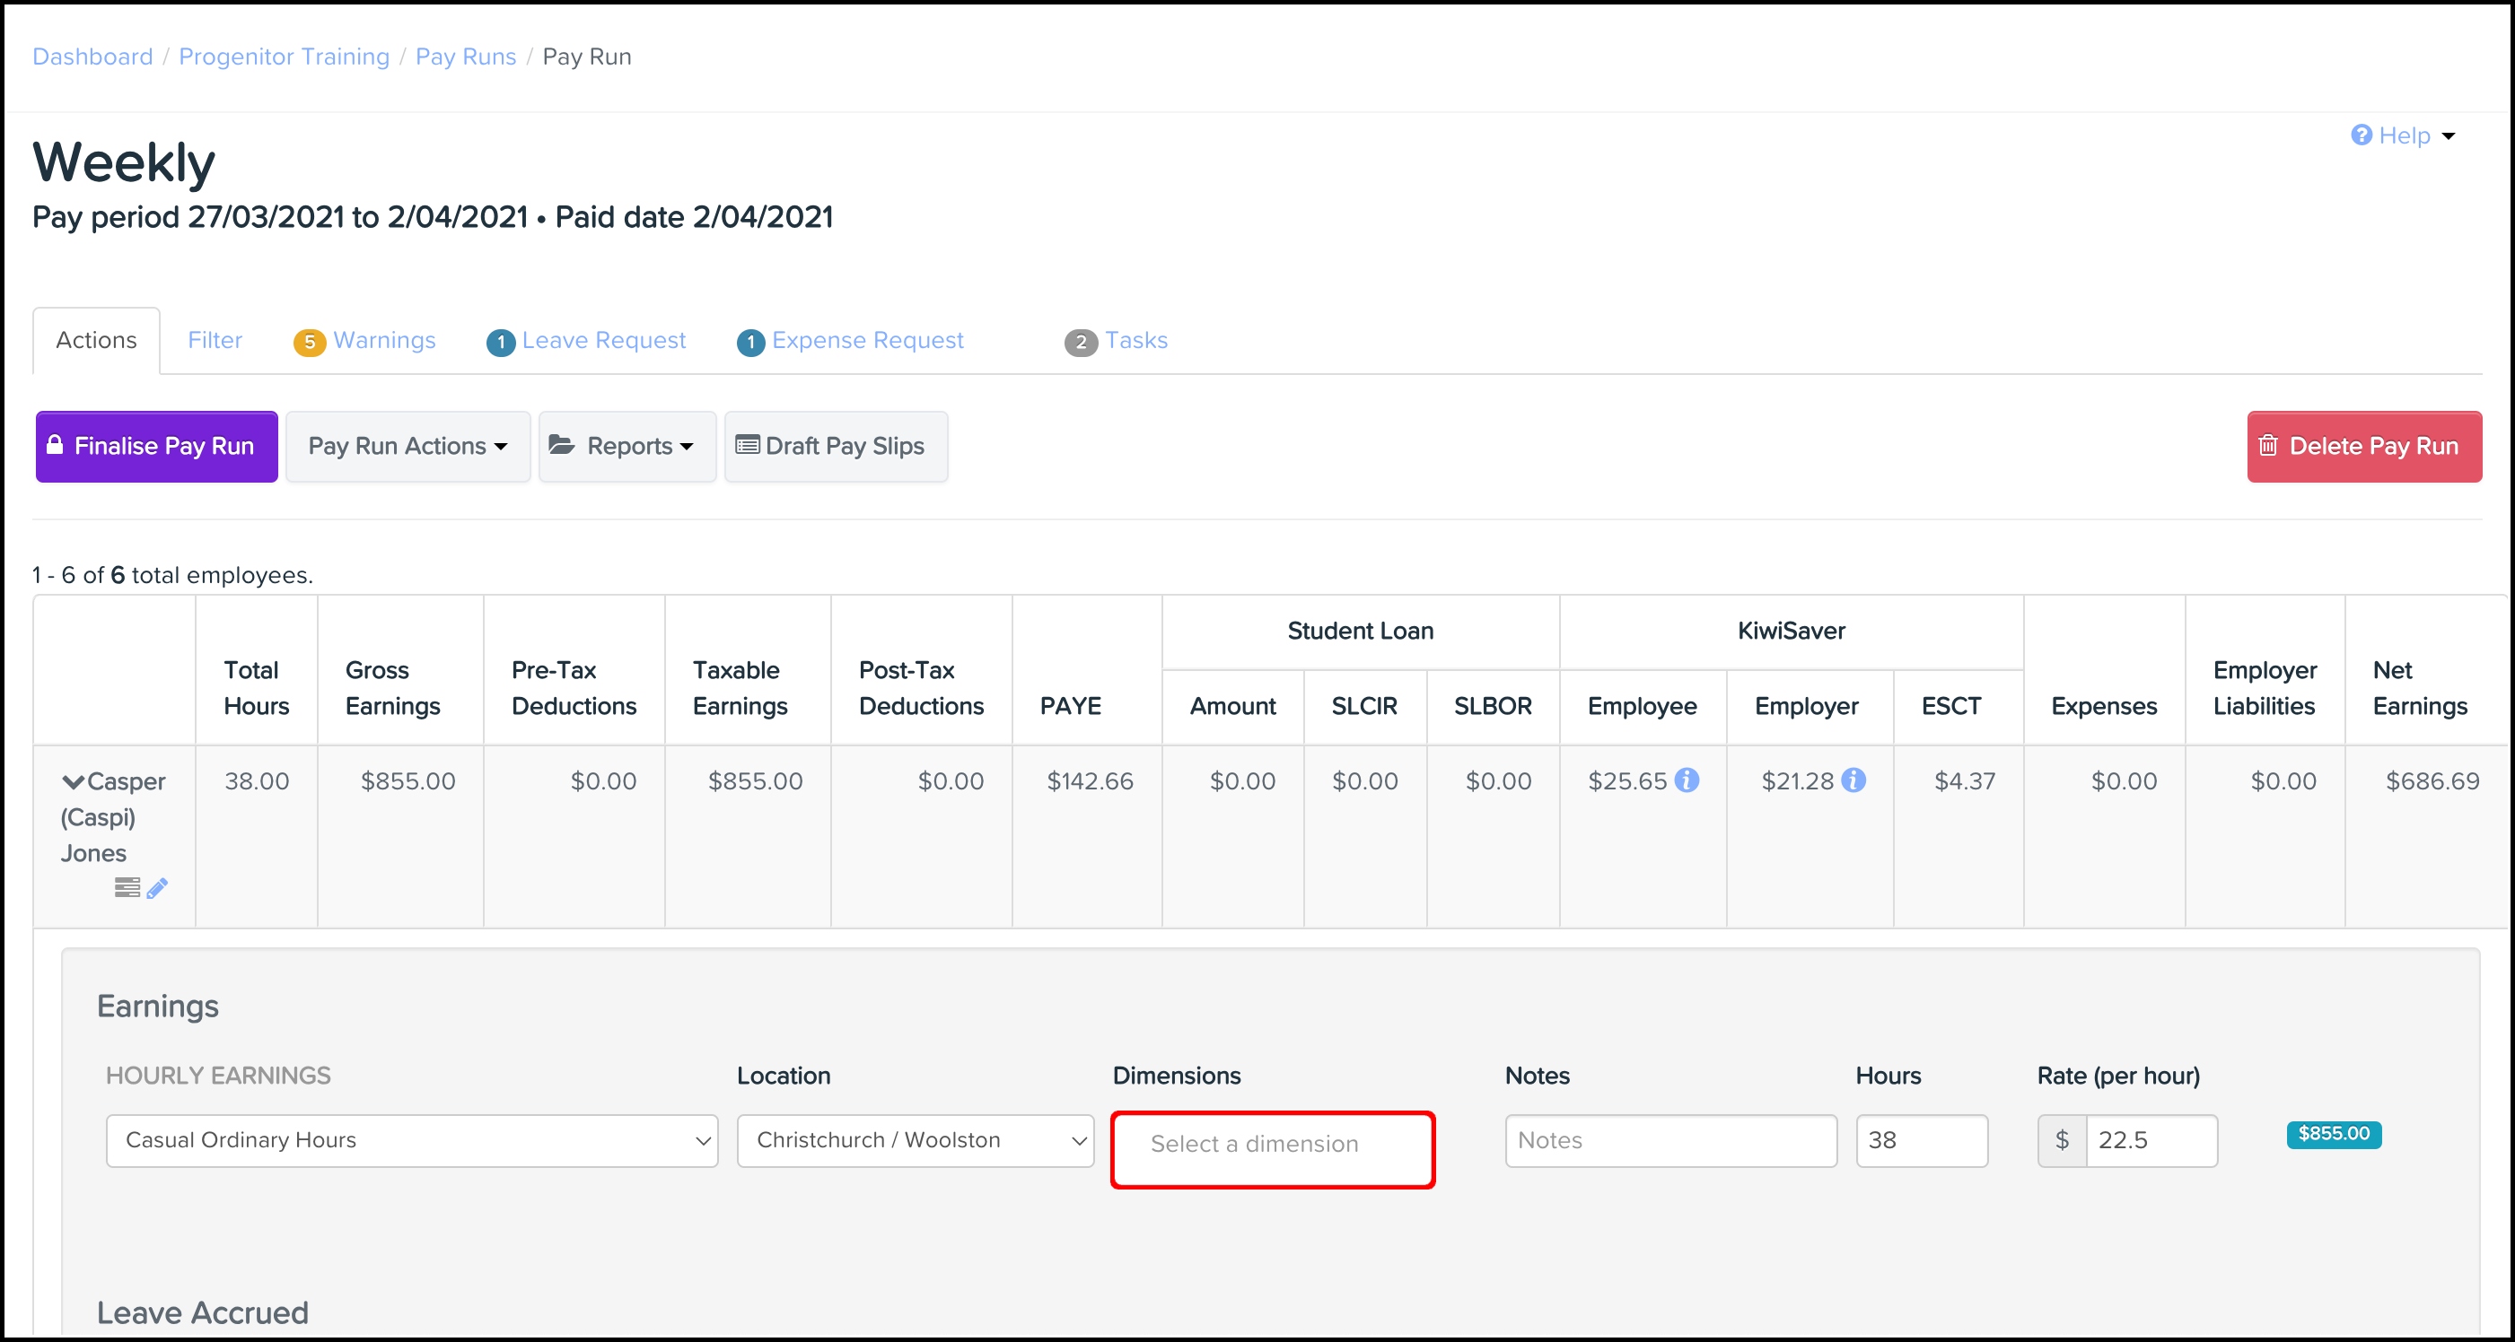
Task: Click the blue Leave Request count badge
Action: (501, 342)
